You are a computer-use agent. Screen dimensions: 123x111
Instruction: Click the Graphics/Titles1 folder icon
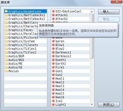(6, 49)
